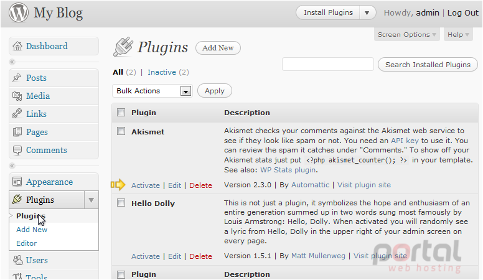483x280 pixels.
Task: Click the Posts pushpin icon
Action: coord(17,78)
